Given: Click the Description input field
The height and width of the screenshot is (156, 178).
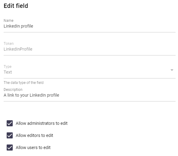Looking at the screenshot, I should (x=90, y=95).
